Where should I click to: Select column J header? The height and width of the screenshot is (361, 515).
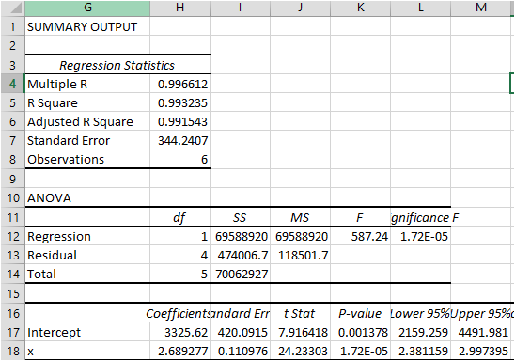300,8
